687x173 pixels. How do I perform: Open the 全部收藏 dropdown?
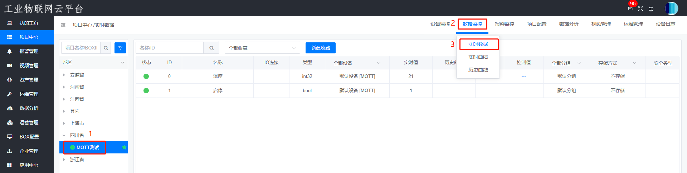262,48
